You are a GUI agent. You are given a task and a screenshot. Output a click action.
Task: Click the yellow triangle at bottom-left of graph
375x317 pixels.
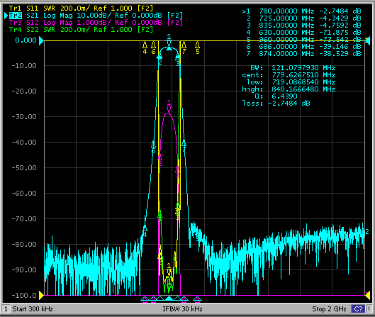(41, 296)
